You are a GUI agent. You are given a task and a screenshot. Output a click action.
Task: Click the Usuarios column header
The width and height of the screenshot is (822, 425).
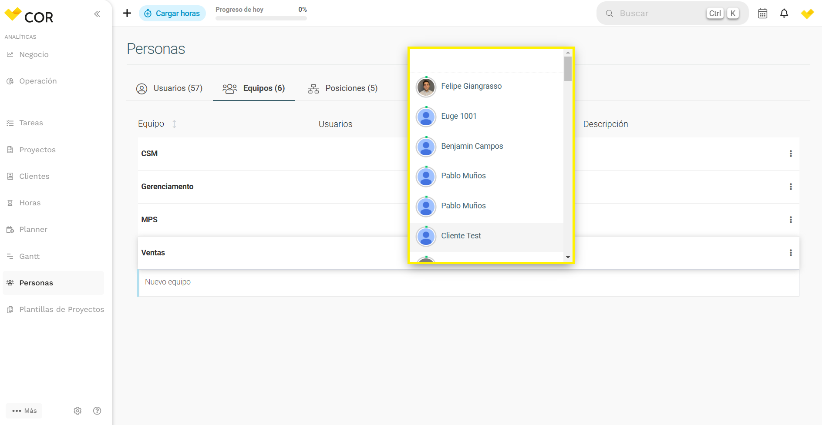point(335,124)
